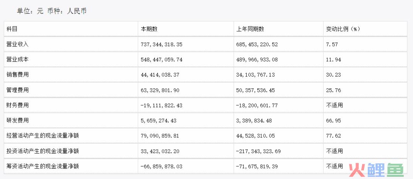413x179 pixels.
Task: Click the 火鲤鱼 watermark logo
Action: pyautogui.click(x=376, y=170)
